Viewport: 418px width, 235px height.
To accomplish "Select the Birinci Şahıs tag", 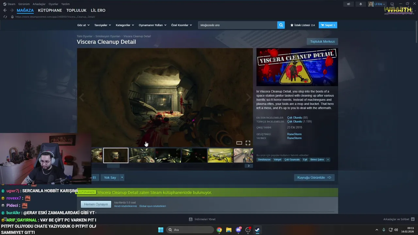I will [317, 160].
